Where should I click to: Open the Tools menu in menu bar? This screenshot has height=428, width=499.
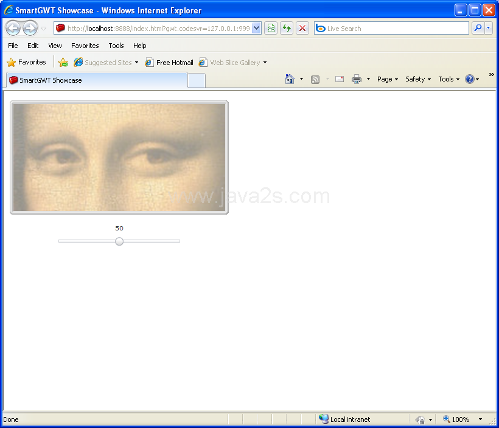click(116, 46)
